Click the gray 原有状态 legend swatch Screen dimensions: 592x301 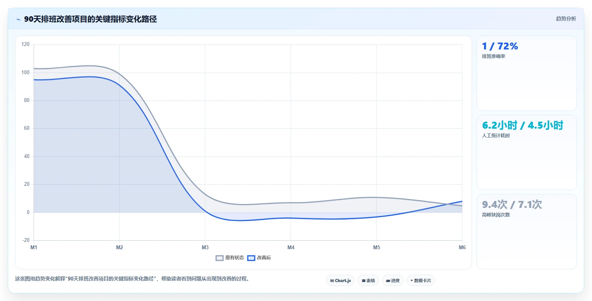click(x=220, y=258)
